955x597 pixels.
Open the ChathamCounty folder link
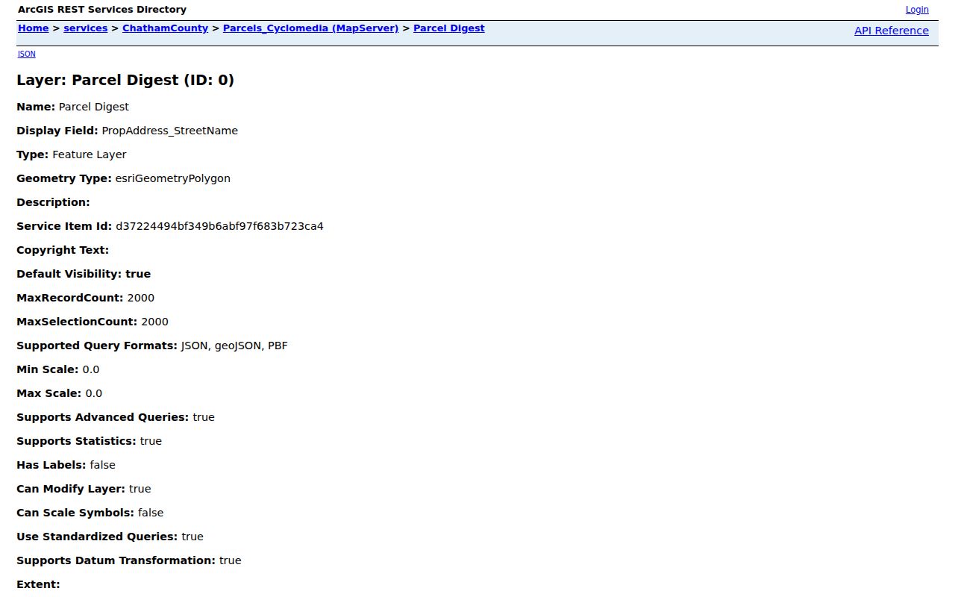(165, 28)
